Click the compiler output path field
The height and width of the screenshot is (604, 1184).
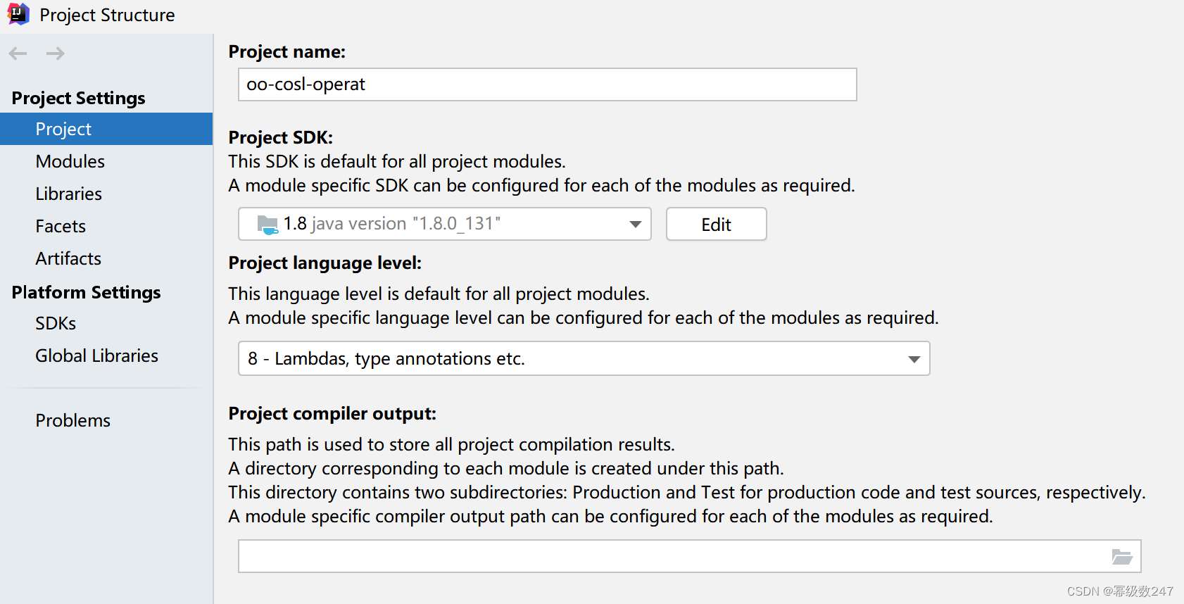coord(689,556)
